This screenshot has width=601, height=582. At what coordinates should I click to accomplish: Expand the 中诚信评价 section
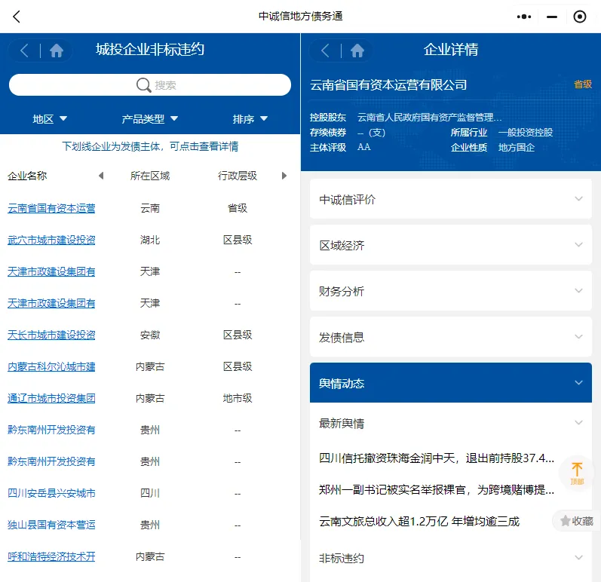(x=451, y=199)
